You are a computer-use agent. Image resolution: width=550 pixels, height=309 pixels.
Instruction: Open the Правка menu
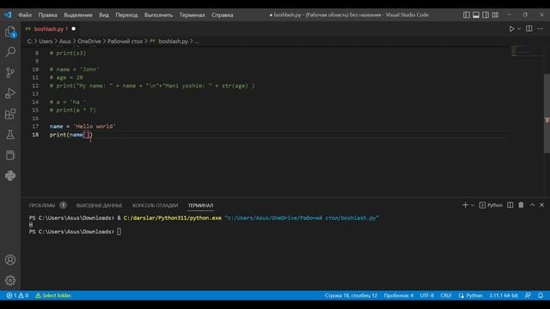click(48, 15)
